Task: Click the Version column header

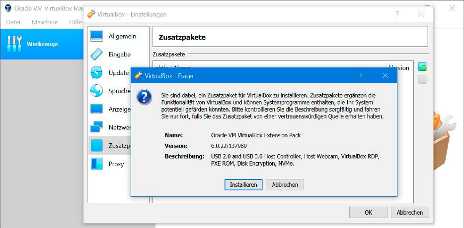Action: click(x=399, y=67)
